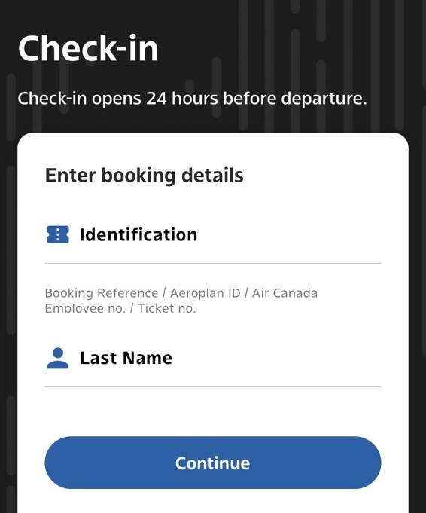426x513 pixels.
Task: Click the "Aeroplan ID" hint words
Action: pyautogui.click(x=205, y=293)
